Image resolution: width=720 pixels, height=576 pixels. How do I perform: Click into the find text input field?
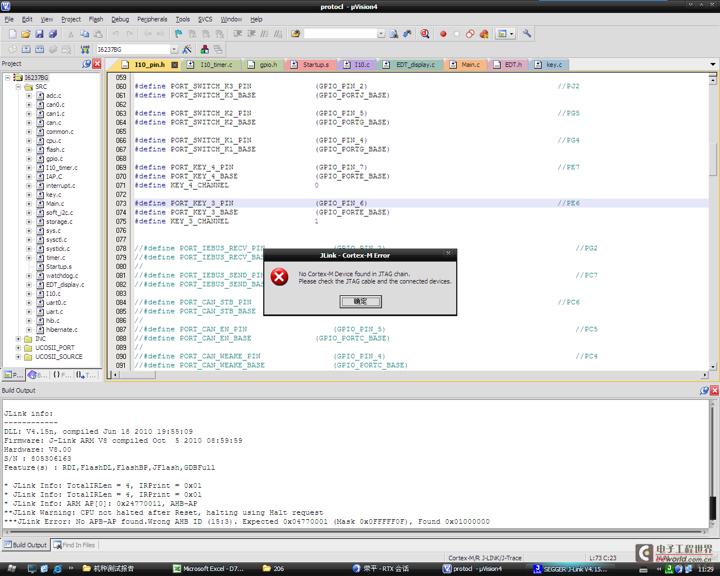coord(340,34)
